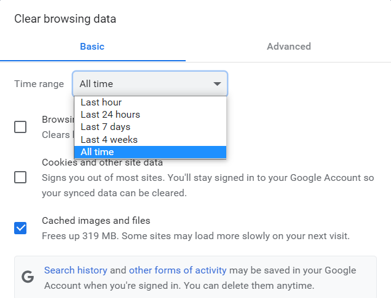Click the Time range label text
The height and width of the screenshot is (298, 391).
tap(39, 84)
